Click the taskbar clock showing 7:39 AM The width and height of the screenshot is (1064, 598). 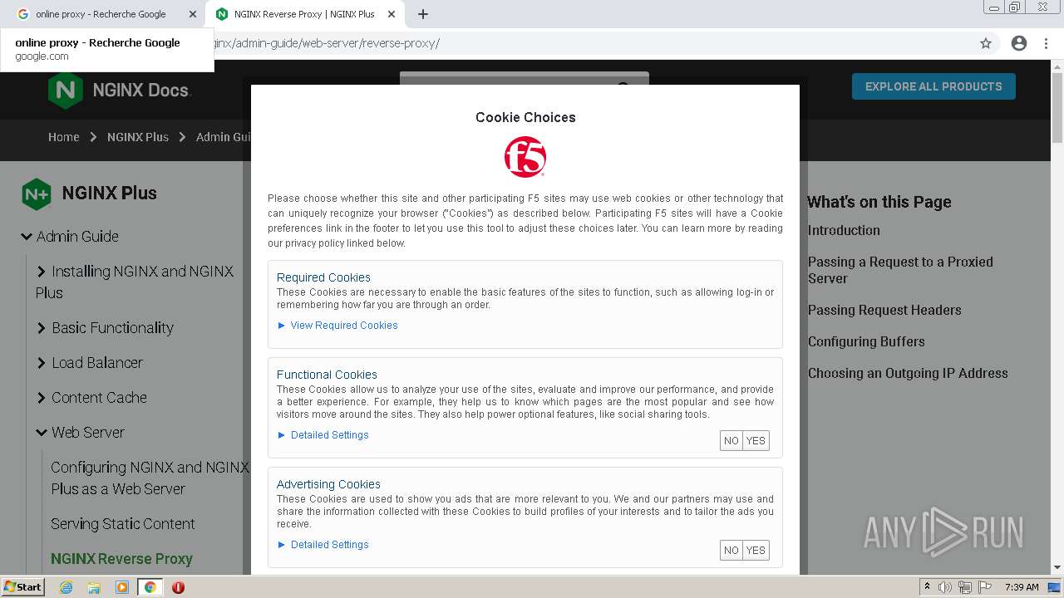coord(1022,587)
